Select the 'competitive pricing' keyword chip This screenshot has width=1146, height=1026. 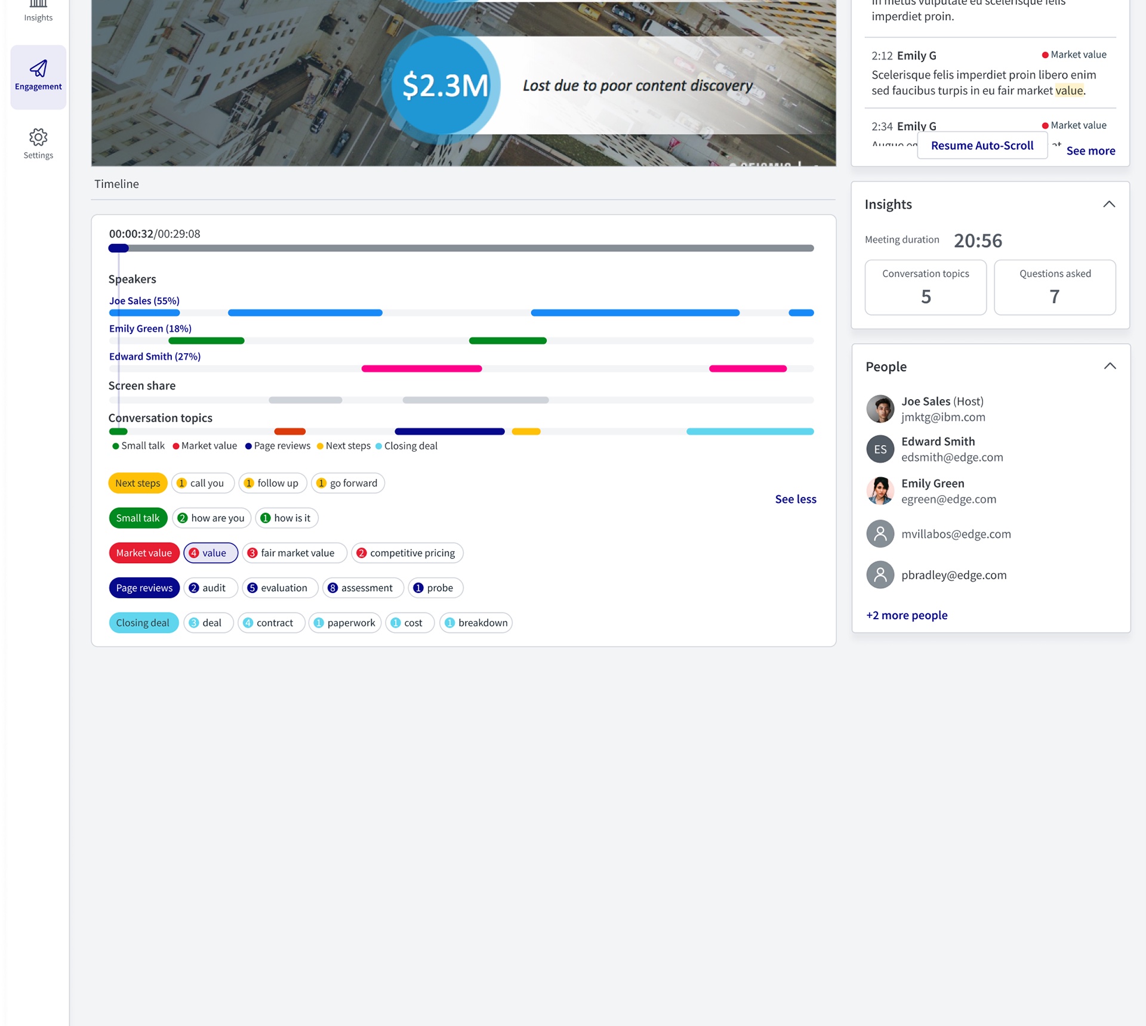407,553
